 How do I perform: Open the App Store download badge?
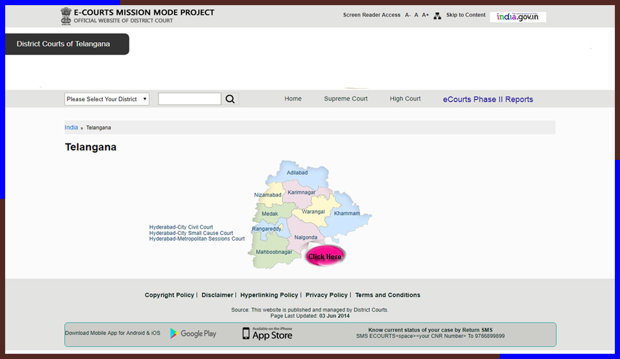pos(267,333)
